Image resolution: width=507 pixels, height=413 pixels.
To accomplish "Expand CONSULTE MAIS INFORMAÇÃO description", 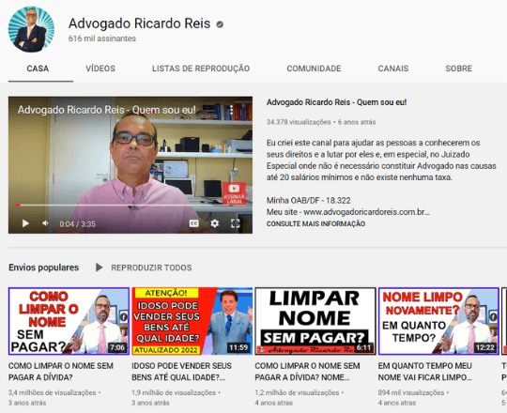I will (315, 223).
